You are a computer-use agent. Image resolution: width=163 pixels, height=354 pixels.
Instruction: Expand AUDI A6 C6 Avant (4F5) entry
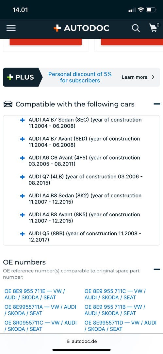pyautogui.click(x=22, y=158)
